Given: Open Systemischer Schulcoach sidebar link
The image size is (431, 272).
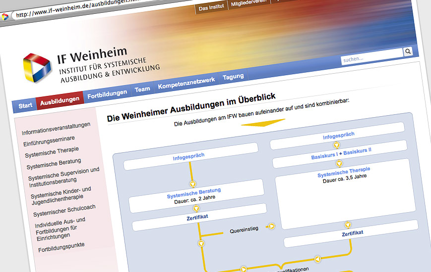Looking at the screenshot, I should [x=64, y=210].
